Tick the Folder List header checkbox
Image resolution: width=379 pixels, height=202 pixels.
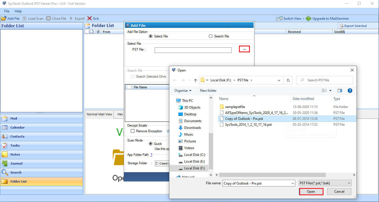pos(87,32)
